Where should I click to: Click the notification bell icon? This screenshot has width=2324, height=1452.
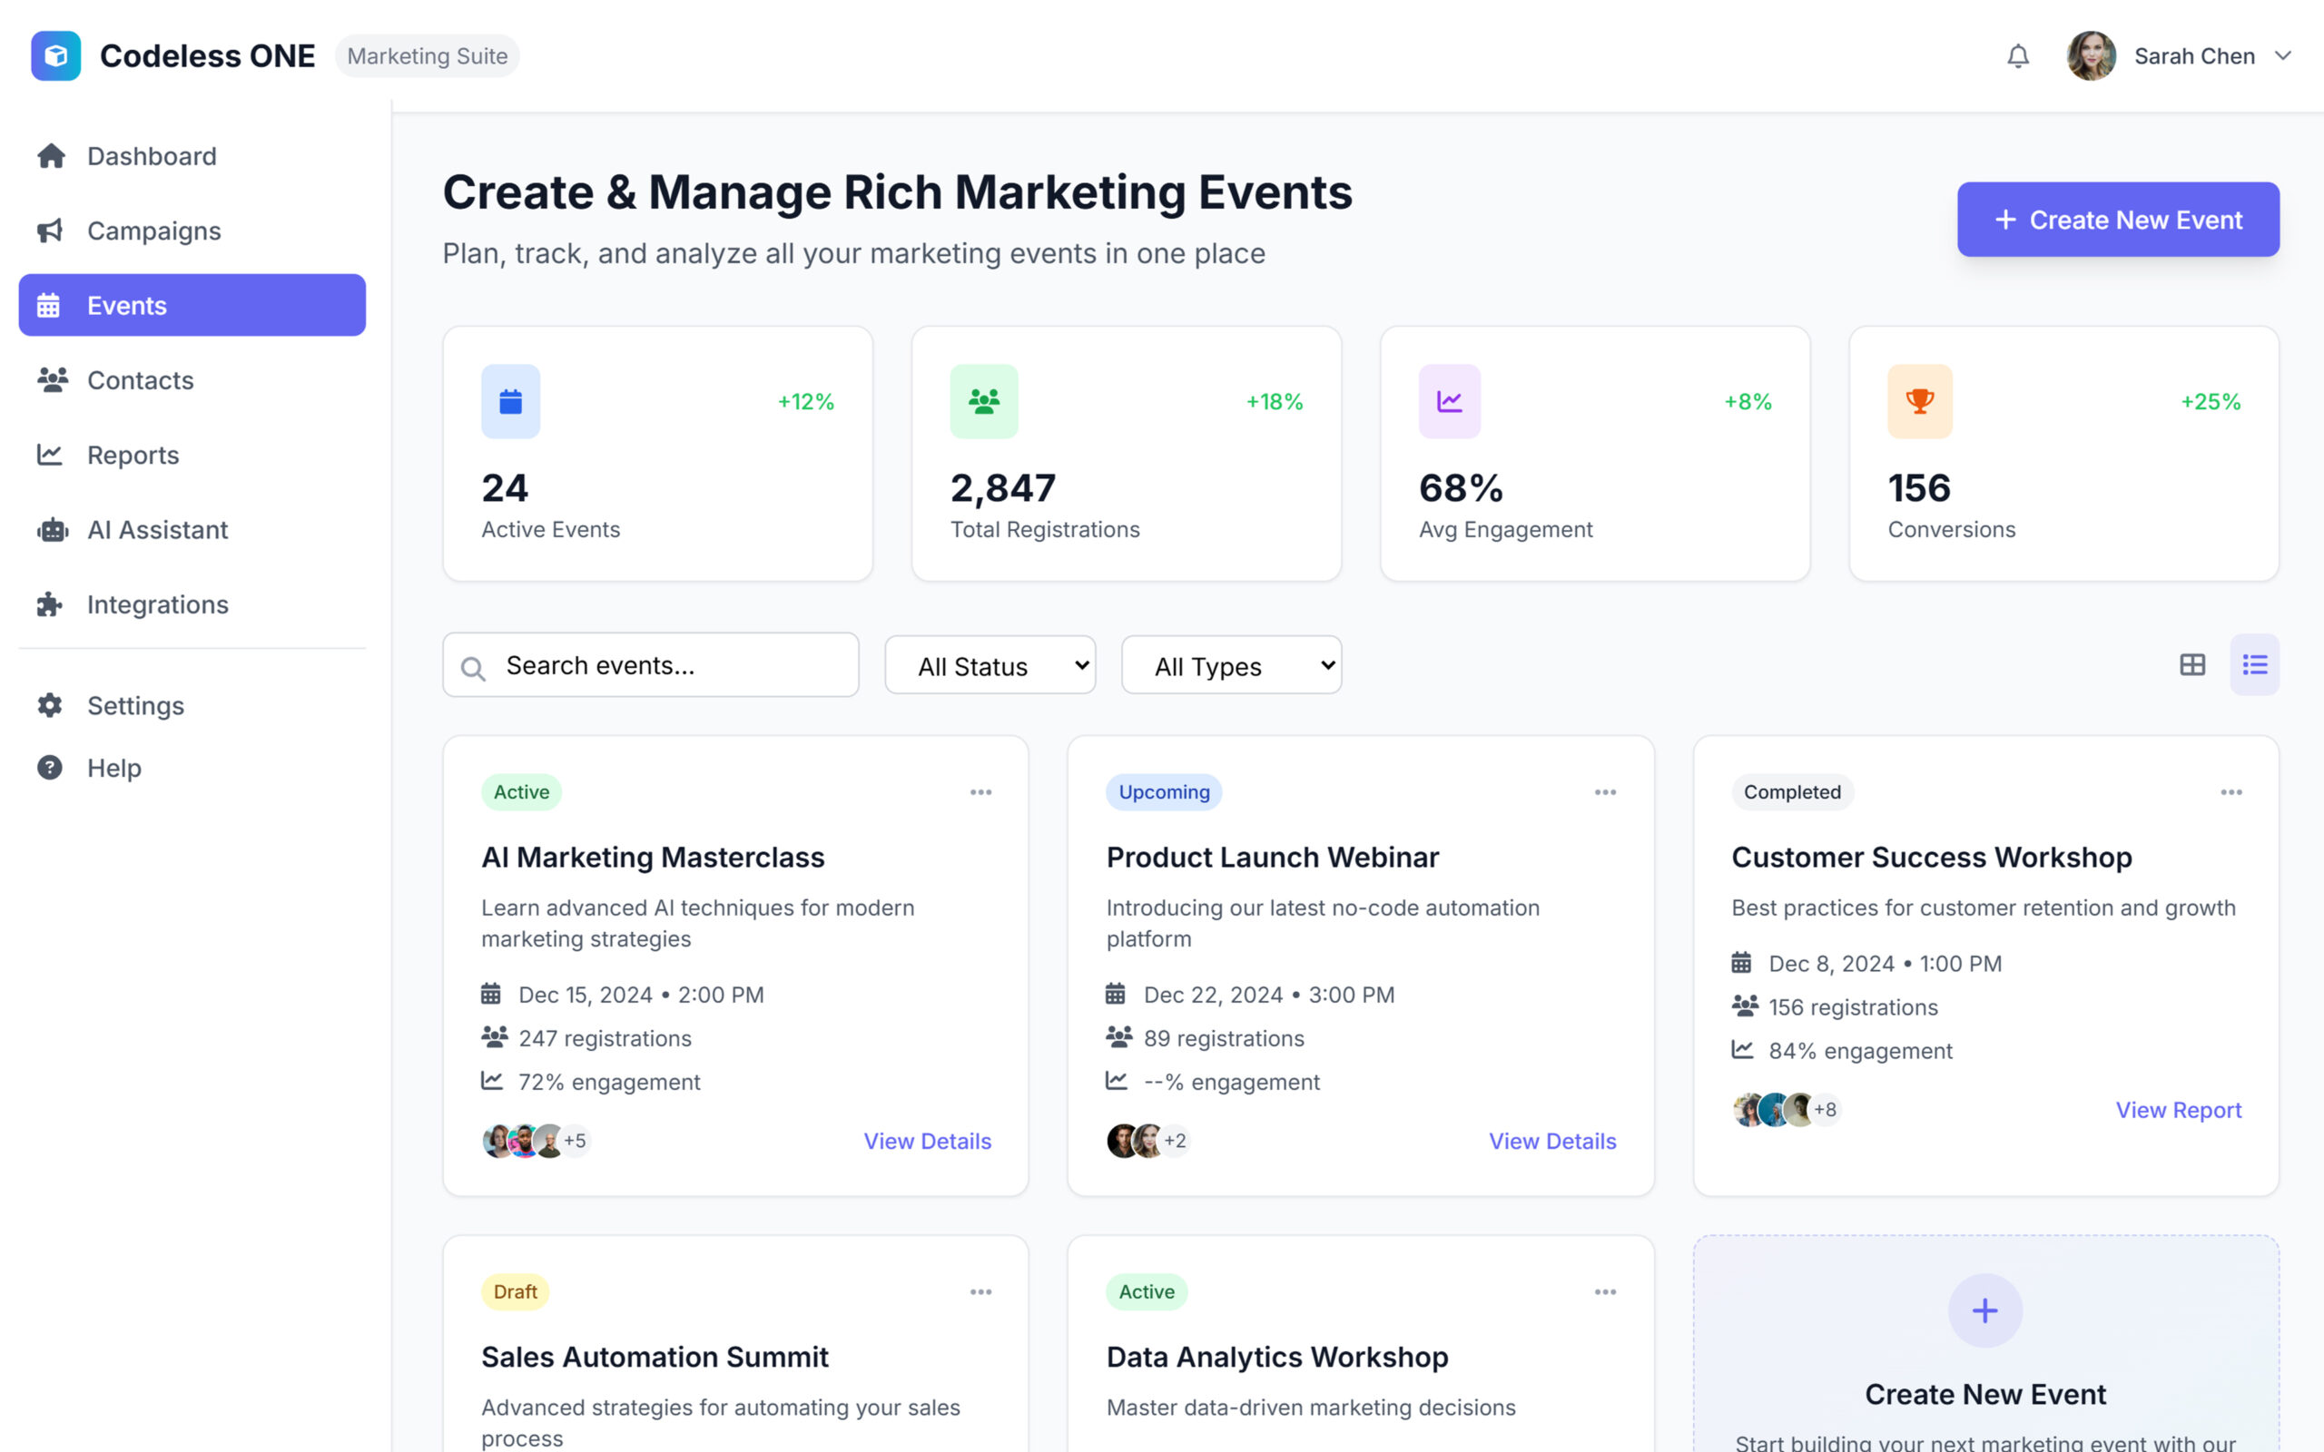pos(2018,56)
